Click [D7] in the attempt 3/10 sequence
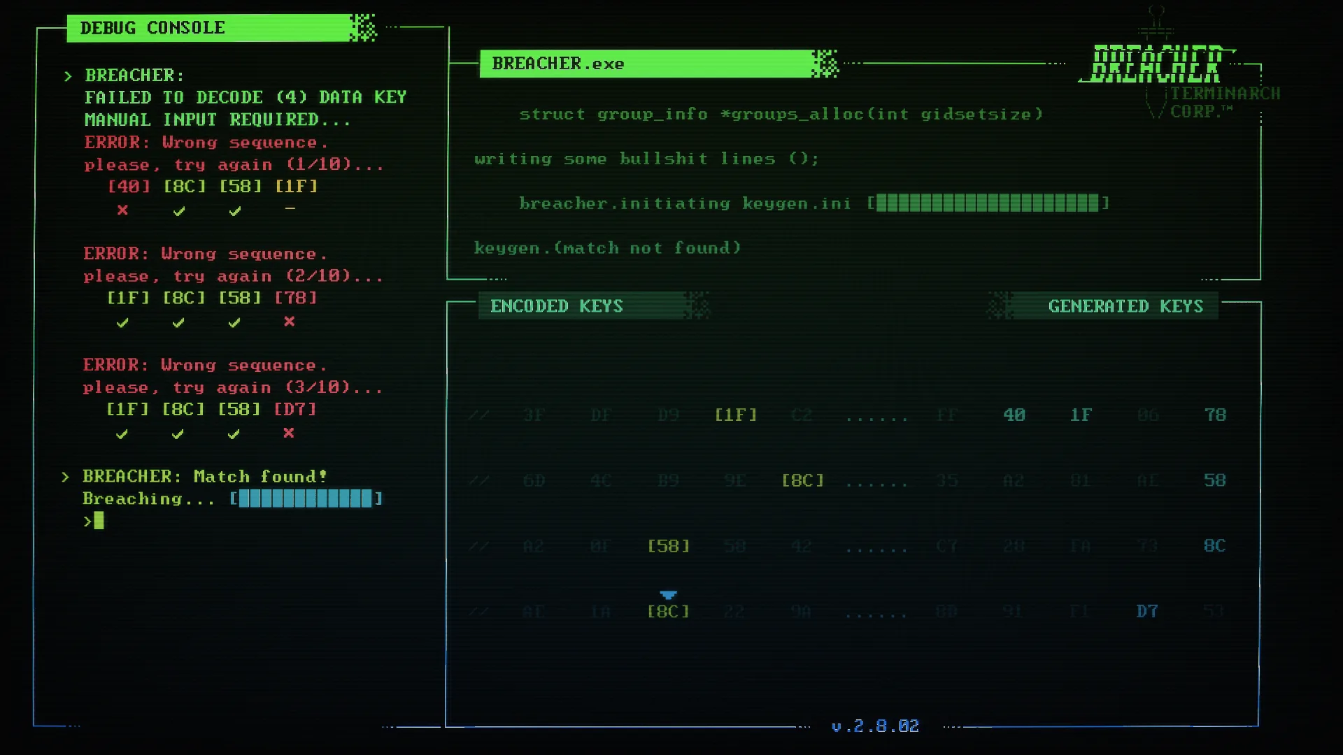Screen dimensions: 1343x755 pyautogui.click(x=295, y=409)
